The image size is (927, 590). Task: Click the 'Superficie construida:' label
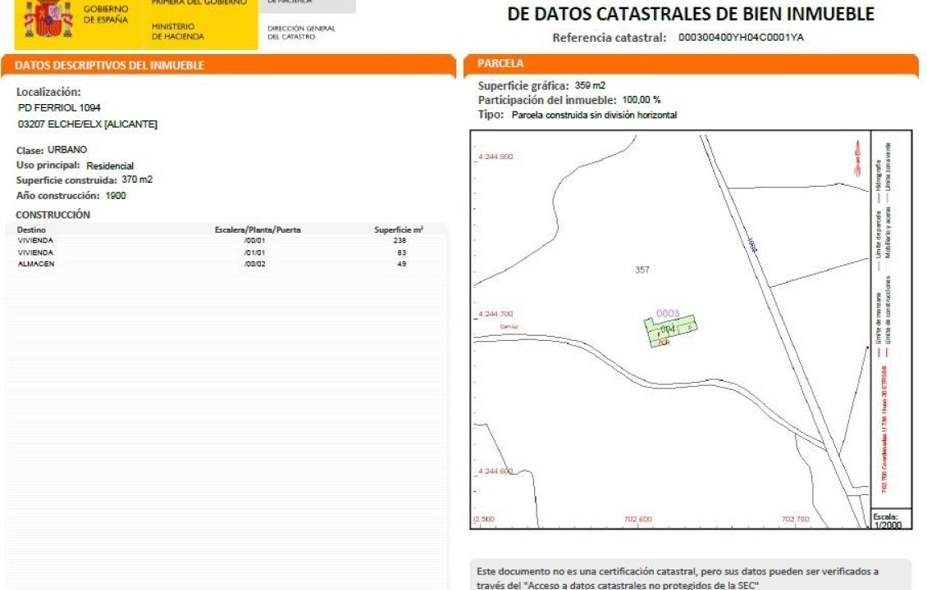pos(66,180)
